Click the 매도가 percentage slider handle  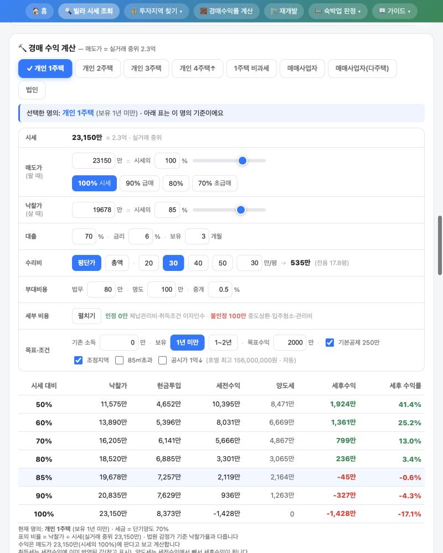pyautogui.click(x=243, y=161)
